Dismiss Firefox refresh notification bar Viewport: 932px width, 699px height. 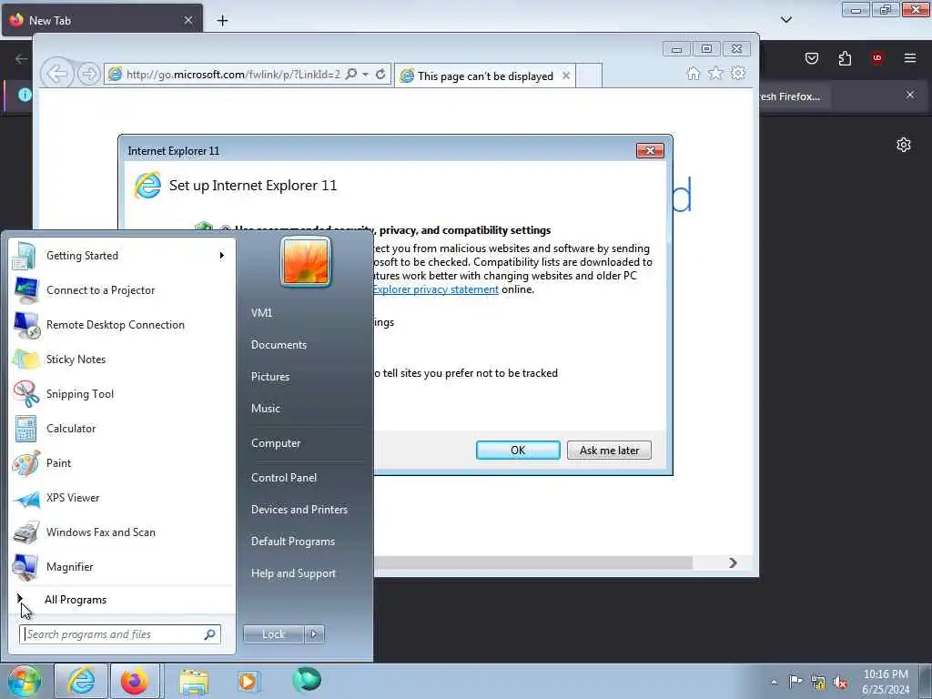(x=910, y=95)
